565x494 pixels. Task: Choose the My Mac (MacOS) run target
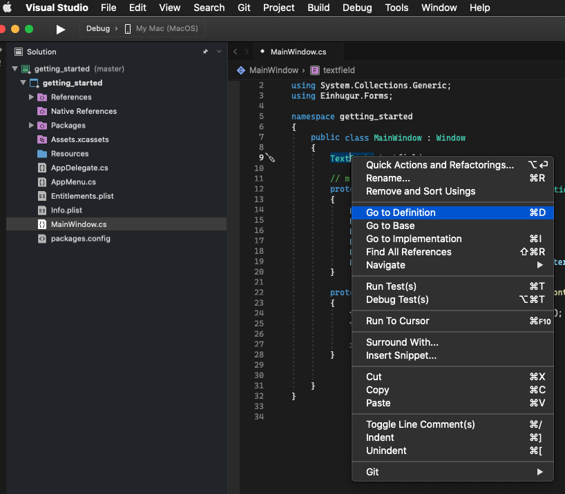(x=167, y=29)
